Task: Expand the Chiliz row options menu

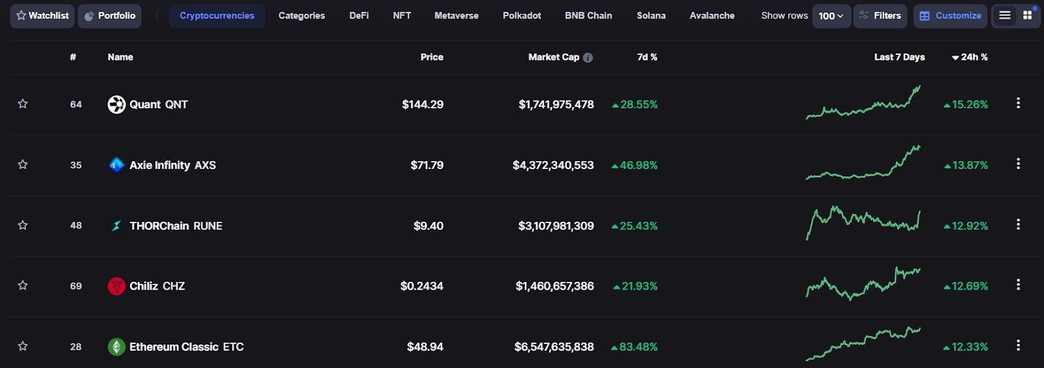Action: pos(1018,285)
